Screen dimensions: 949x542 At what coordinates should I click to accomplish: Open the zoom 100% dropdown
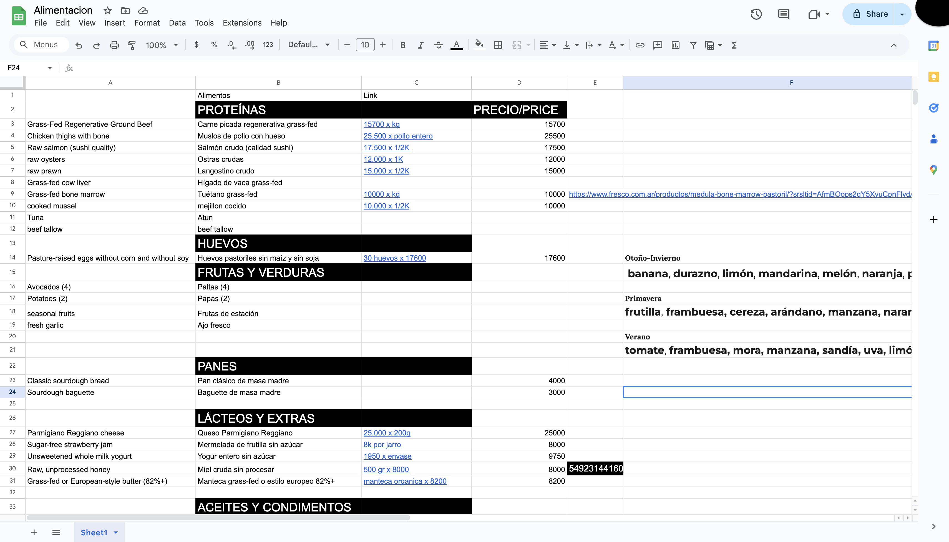162,45
